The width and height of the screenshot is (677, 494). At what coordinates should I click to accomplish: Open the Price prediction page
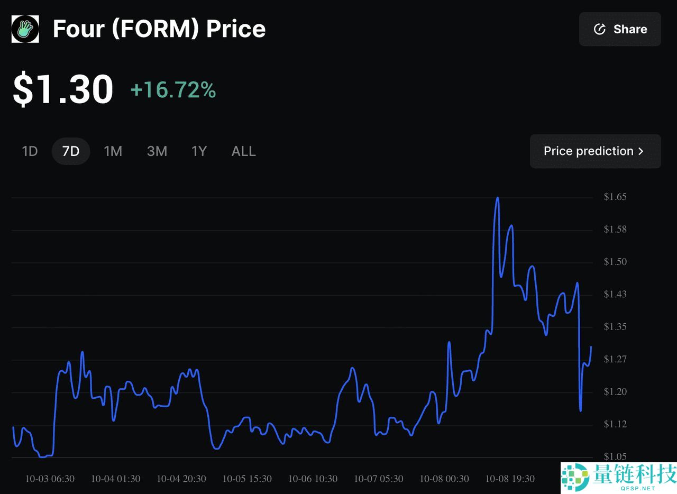[588, 151]
